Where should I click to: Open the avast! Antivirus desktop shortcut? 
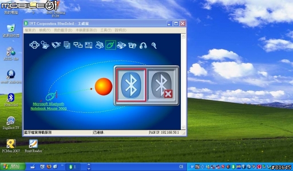11,77
